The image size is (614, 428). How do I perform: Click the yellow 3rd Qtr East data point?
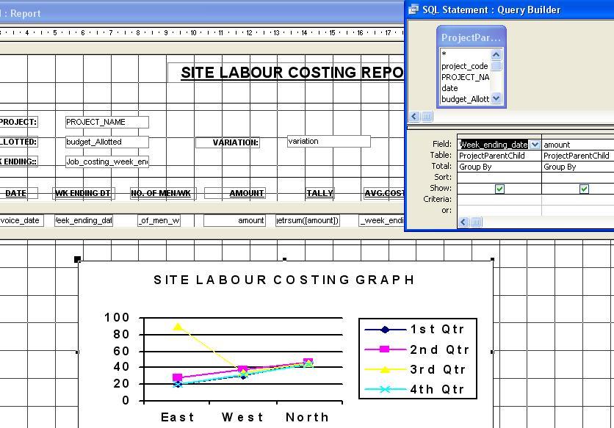tap(178, 327)
